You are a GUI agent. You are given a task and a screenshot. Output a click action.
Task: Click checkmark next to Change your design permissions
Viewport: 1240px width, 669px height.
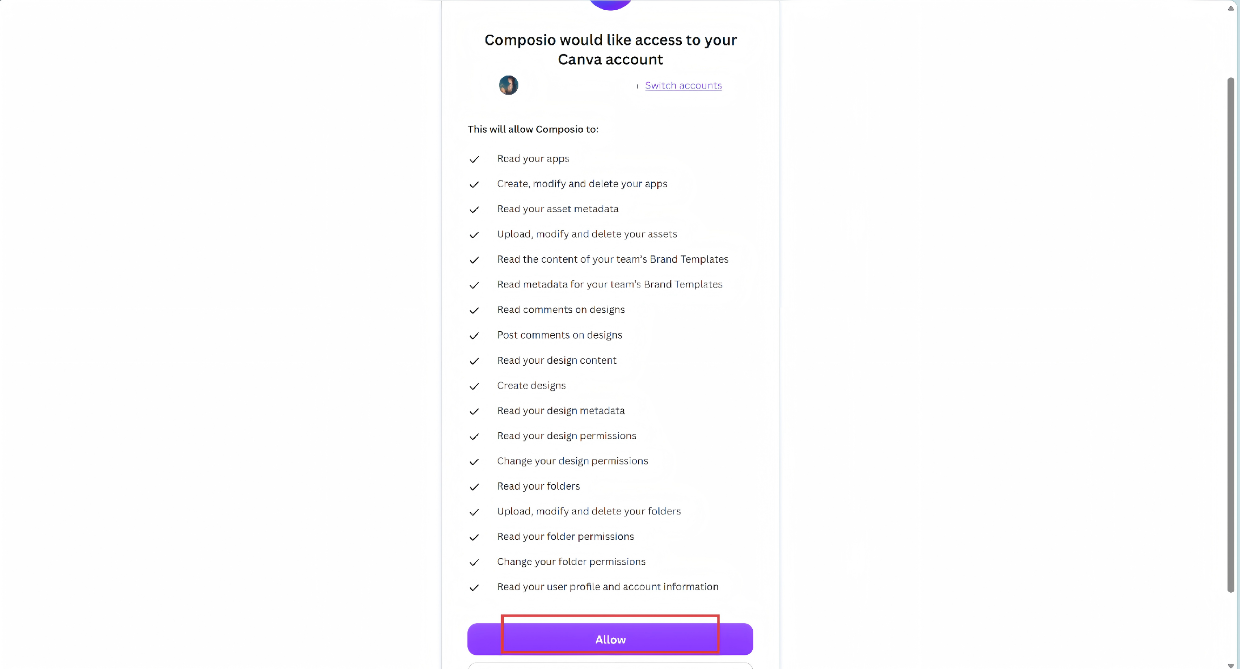click(x=474, y=462)
